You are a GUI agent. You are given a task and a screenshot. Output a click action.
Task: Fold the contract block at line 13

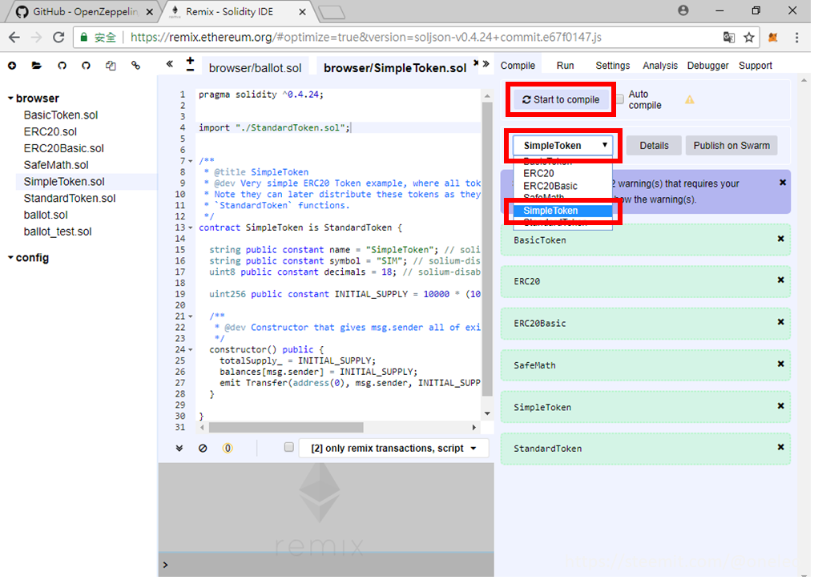[x=191, y=228]
